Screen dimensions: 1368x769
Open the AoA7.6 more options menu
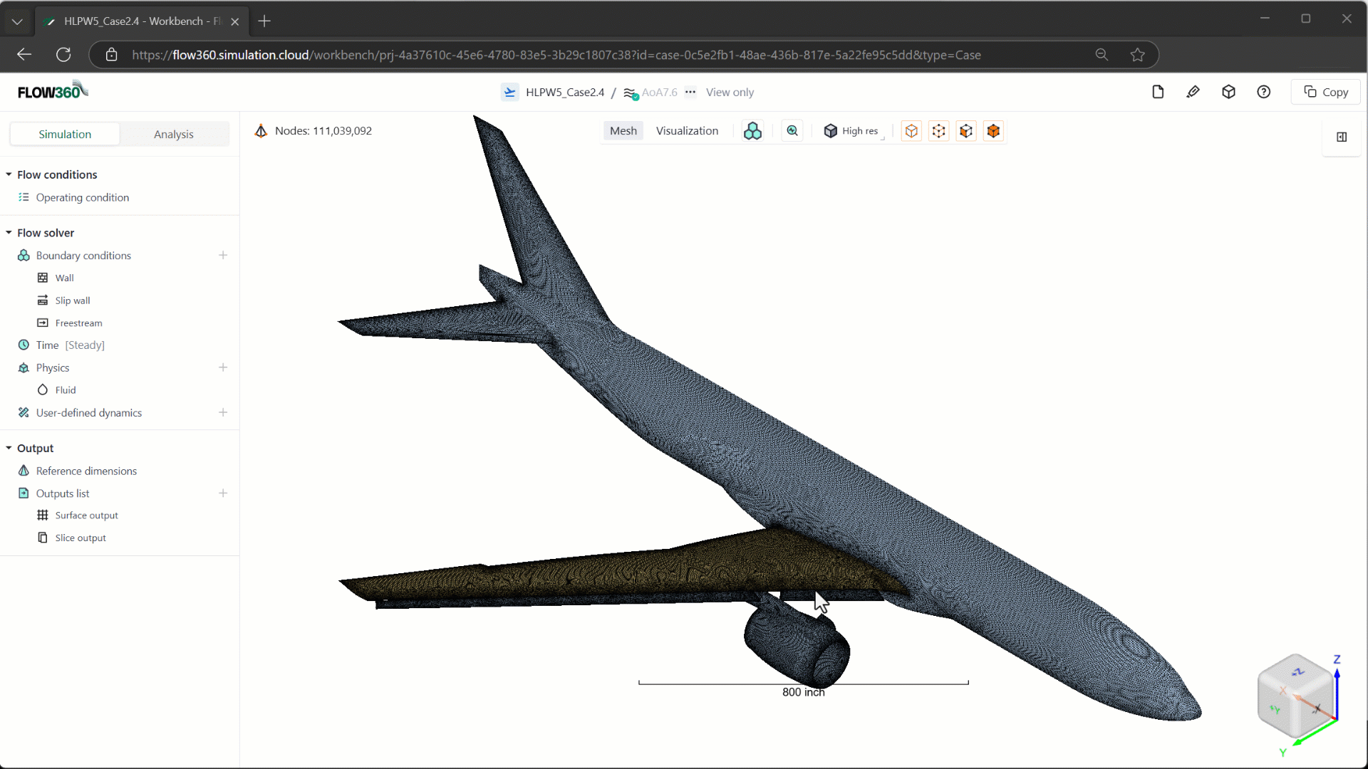[x=690, y=92]
